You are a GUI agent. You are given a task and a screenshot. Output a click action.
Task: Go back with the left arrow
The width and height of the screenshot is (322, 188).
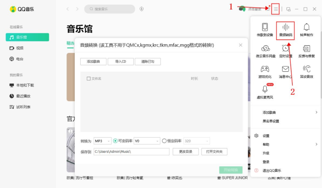click(68, 9)
